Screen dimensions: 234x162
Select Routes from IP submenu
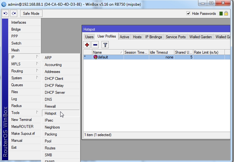pos(61,148)
